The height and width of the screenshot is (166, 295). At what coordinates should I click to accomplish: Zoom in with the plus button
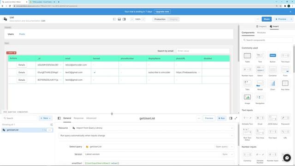[143, 19]
